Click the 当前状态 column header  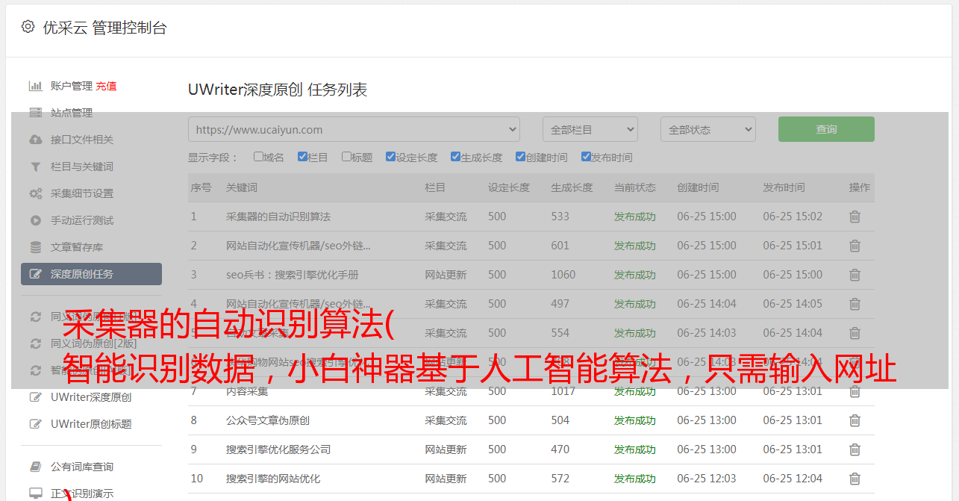pos(635,187)
